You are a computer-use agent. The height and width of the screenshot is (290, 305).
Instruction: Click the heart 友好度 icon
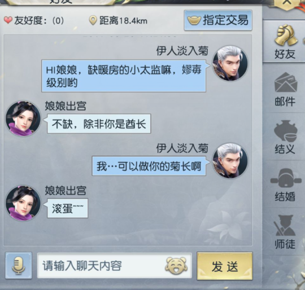tap(8, 20)
